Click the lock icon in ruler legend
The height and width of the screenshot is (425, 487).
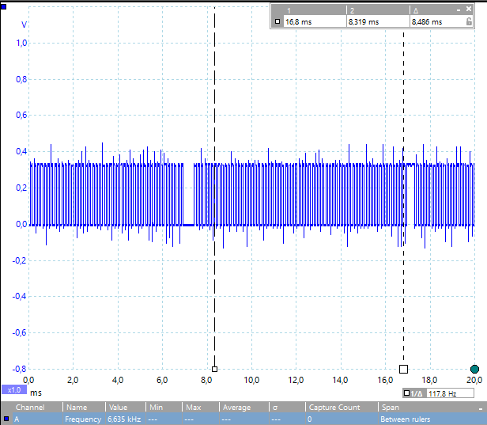[x=470, y=22]
